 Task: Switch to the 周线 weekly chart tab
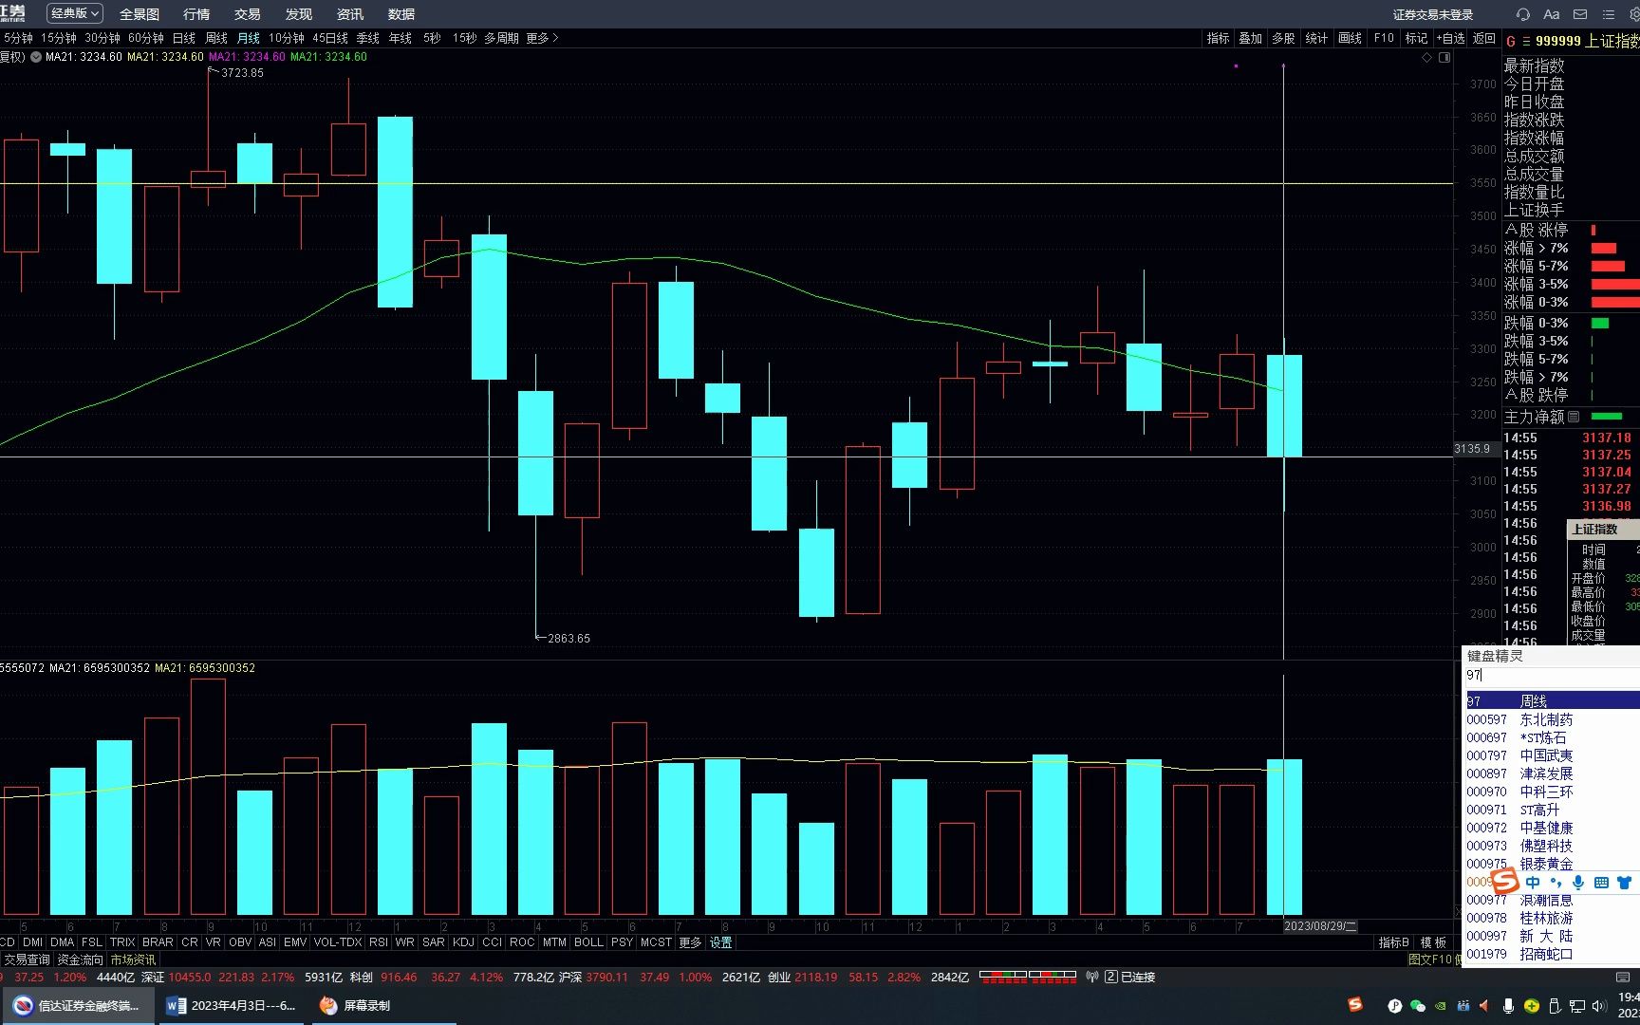[x=216, y=38]
